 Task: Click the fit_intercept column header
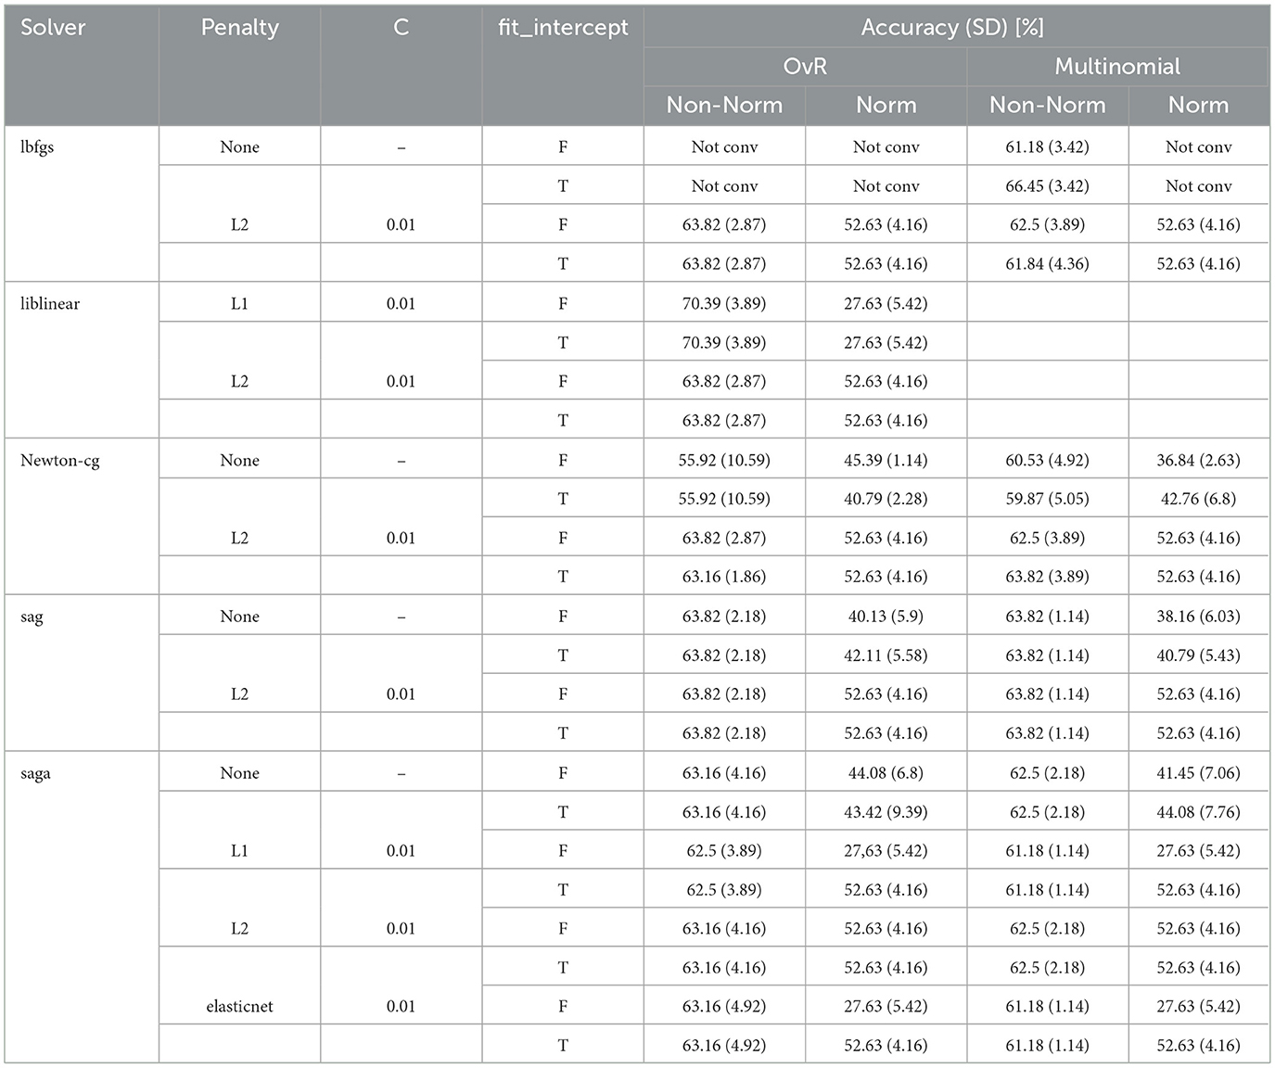click(562, 28)
